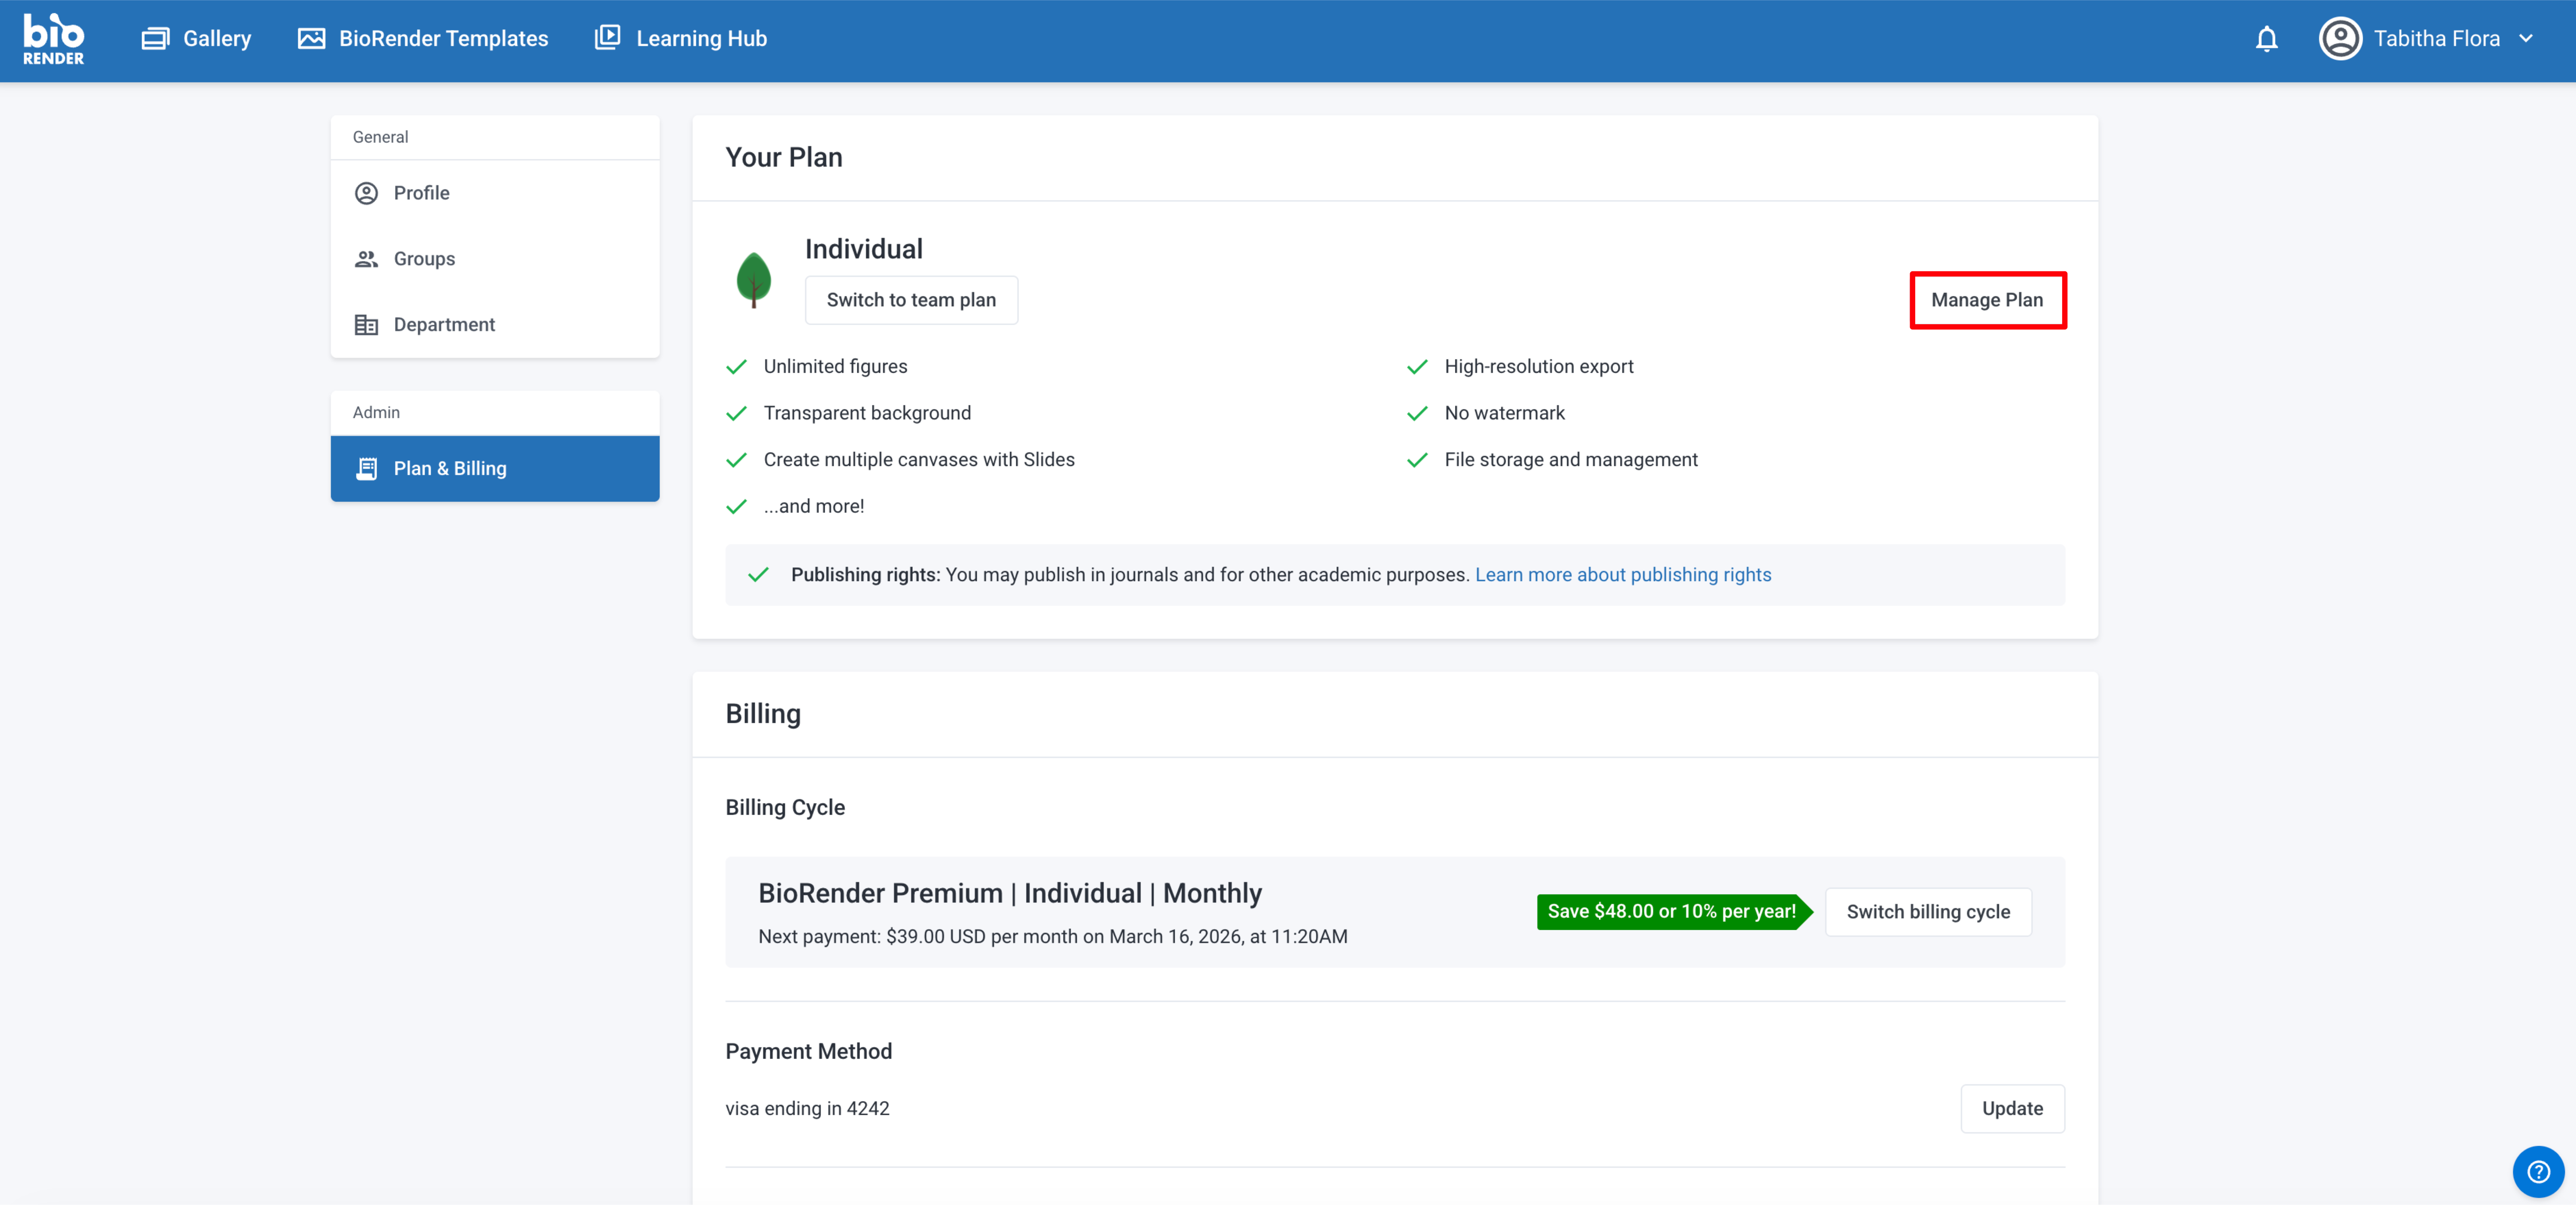Click Switch to team plan button

pos(910,300)
